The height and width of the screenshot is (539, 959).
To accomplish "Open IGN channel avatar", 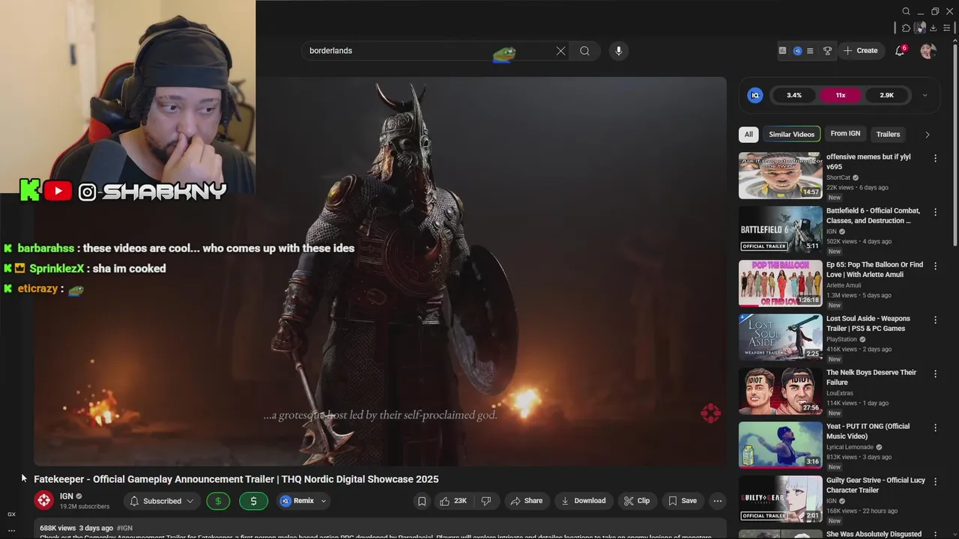I will coord(44,500).
